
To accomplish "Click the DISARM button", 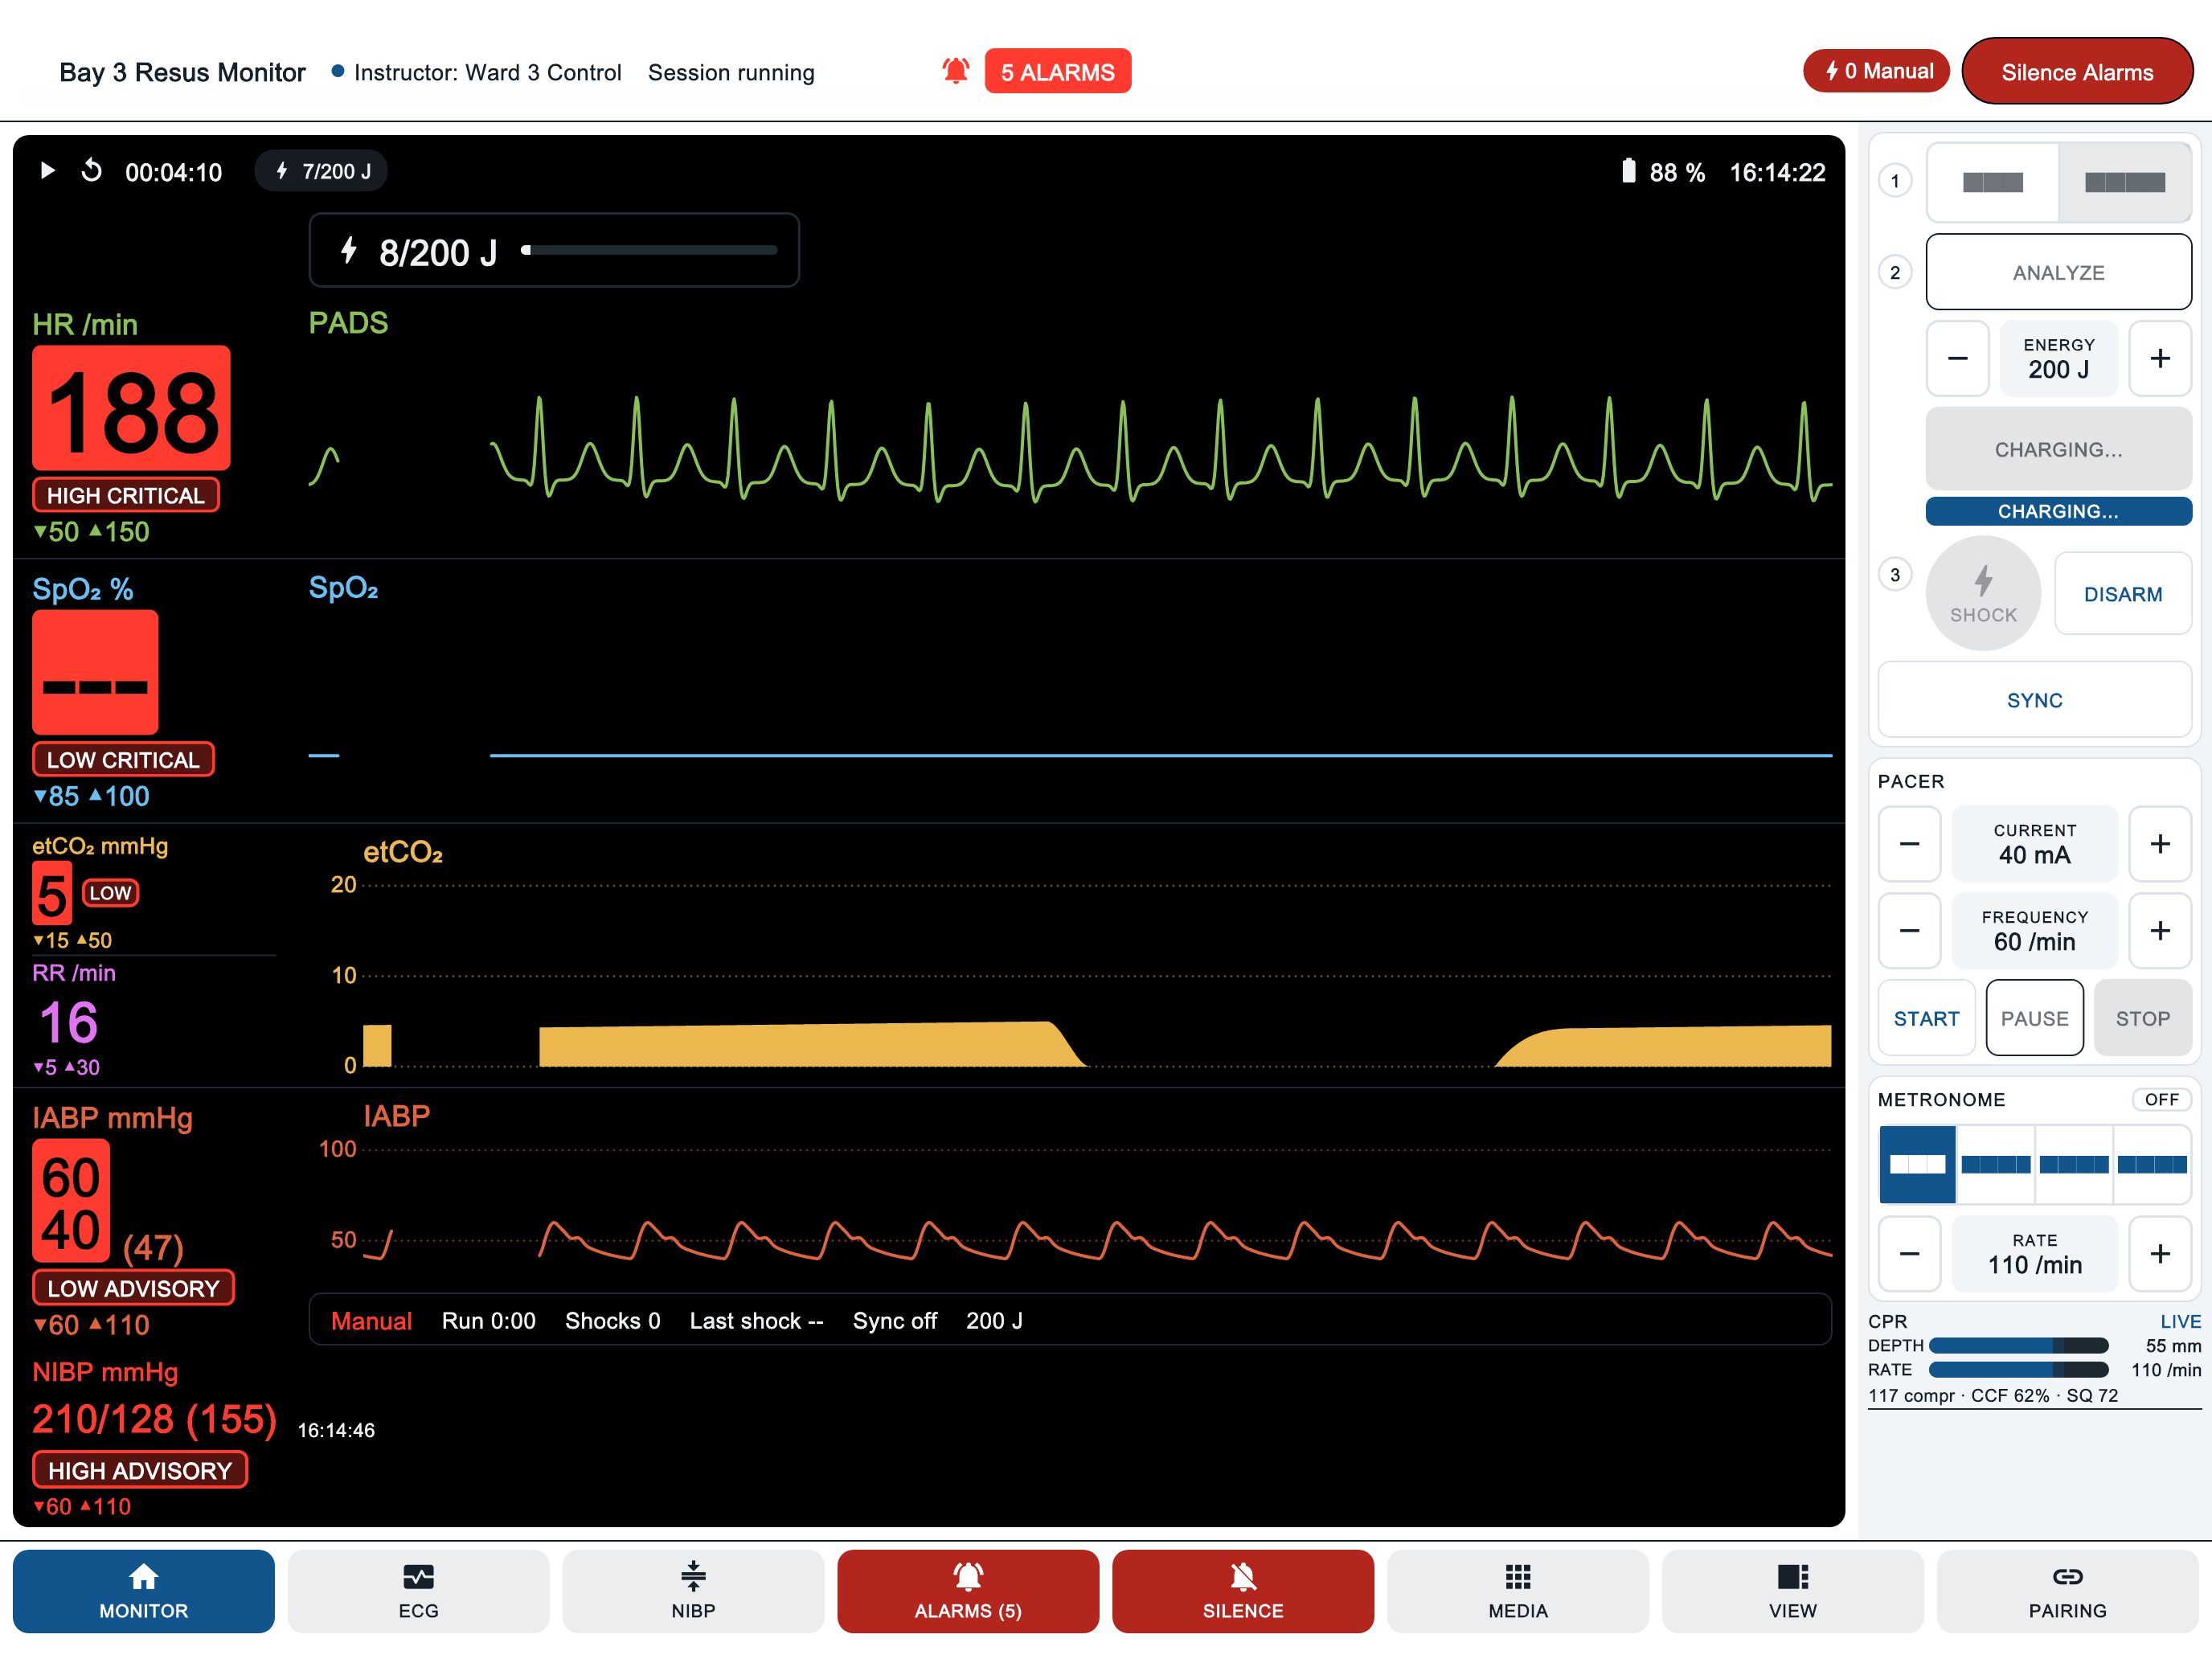I will click(x=2122, y=594).
